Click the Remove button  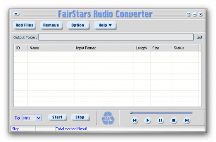pyautogui.click(x=51, y=25)
